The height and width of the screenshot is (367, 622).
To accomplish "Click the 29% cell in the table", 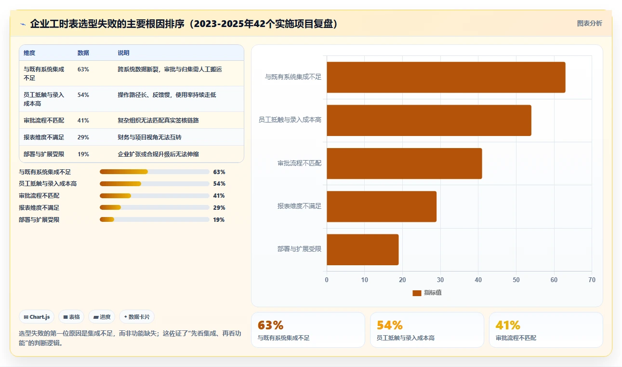I will pos(83,137).
